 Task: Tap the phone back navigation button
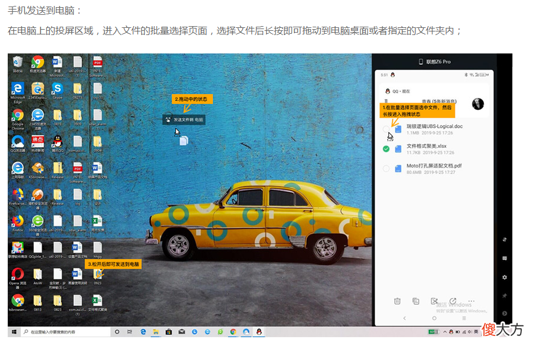coord(404,318)
